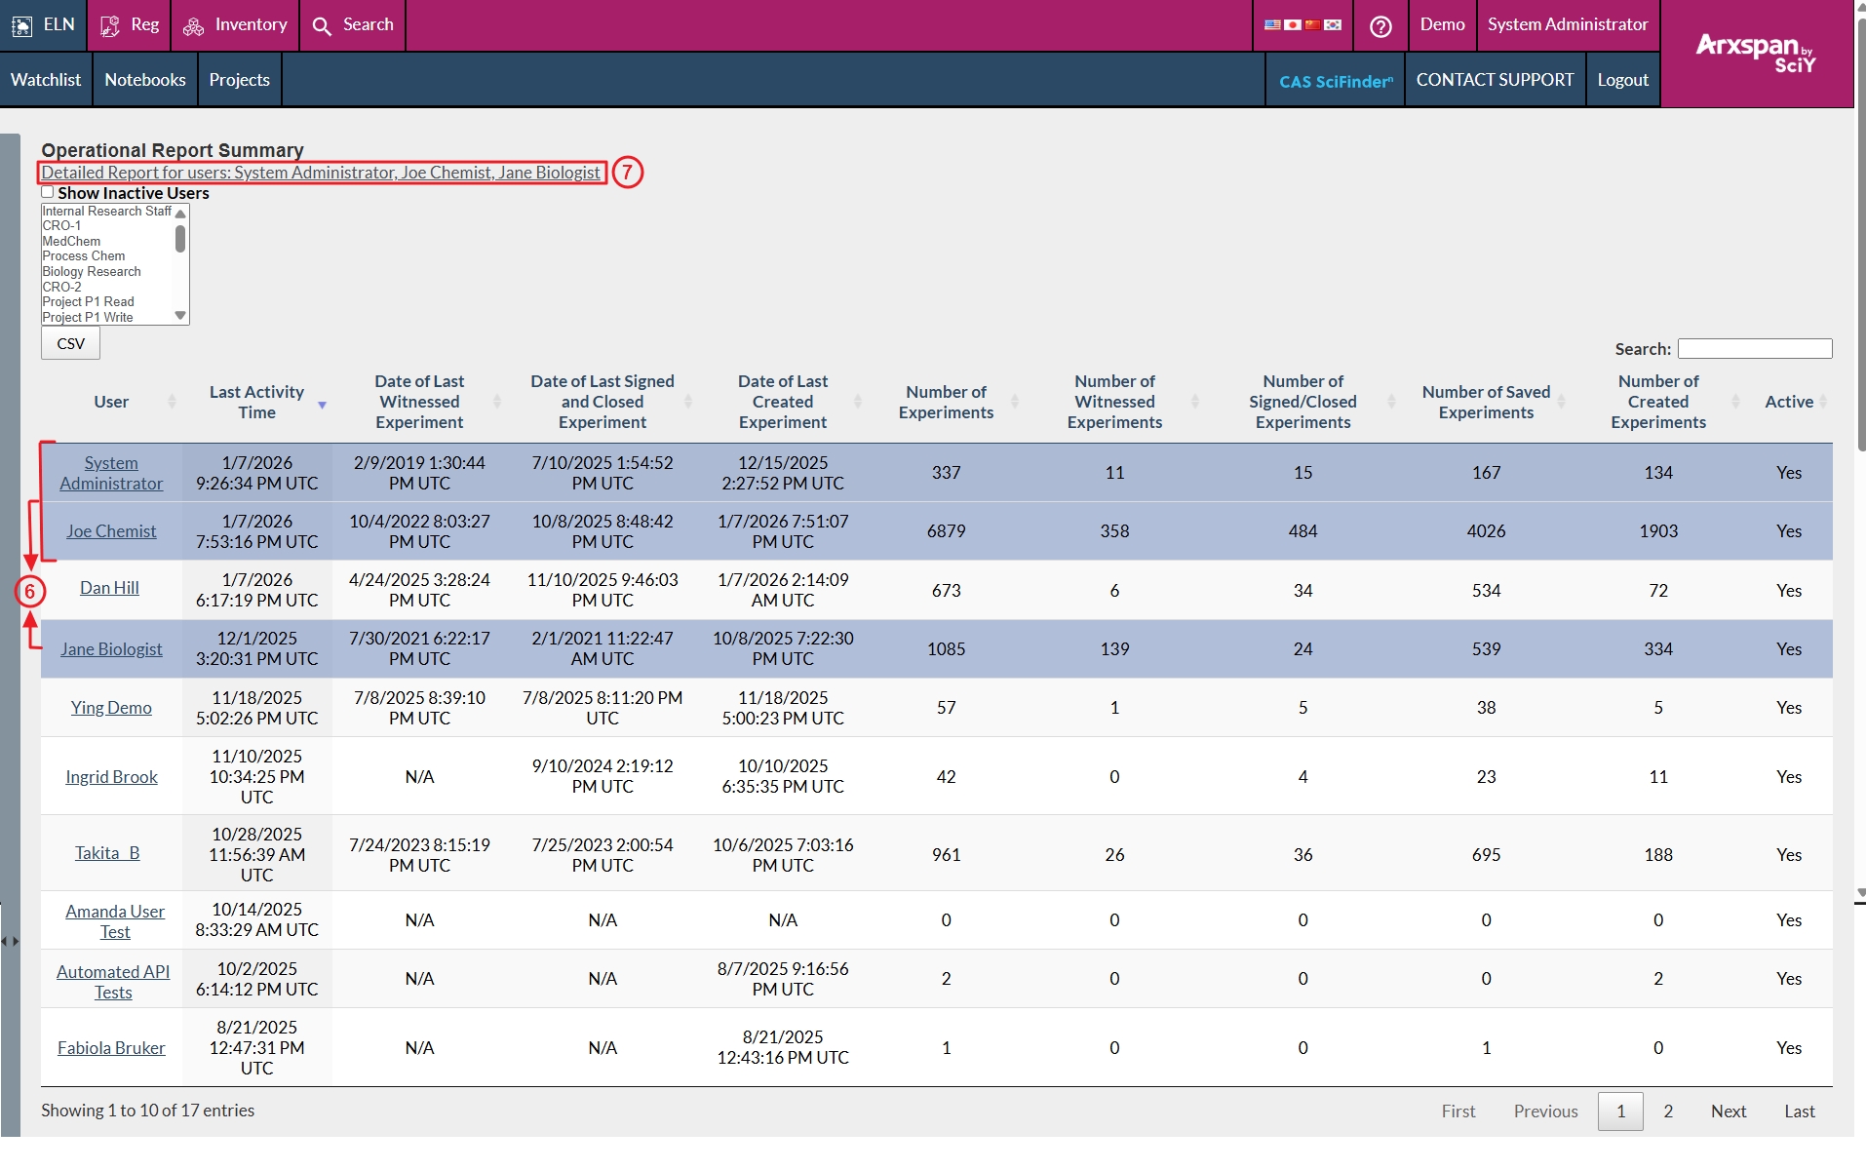Image resolution: width=1866 pixels, height=1170 pixels.
Task: Focus the table Search input field
Action: point(1754,349)
